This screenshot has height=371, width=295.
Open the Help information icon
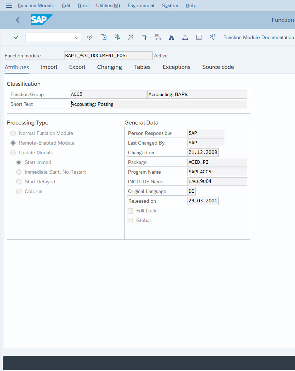pos(199,37)
